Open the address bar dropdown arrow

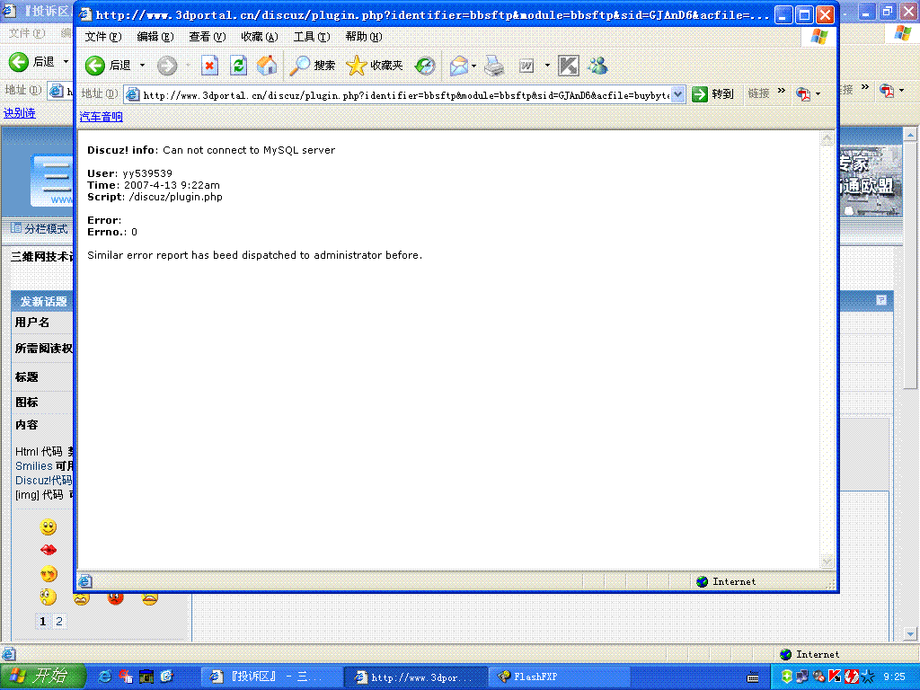(x=677, y=93)
